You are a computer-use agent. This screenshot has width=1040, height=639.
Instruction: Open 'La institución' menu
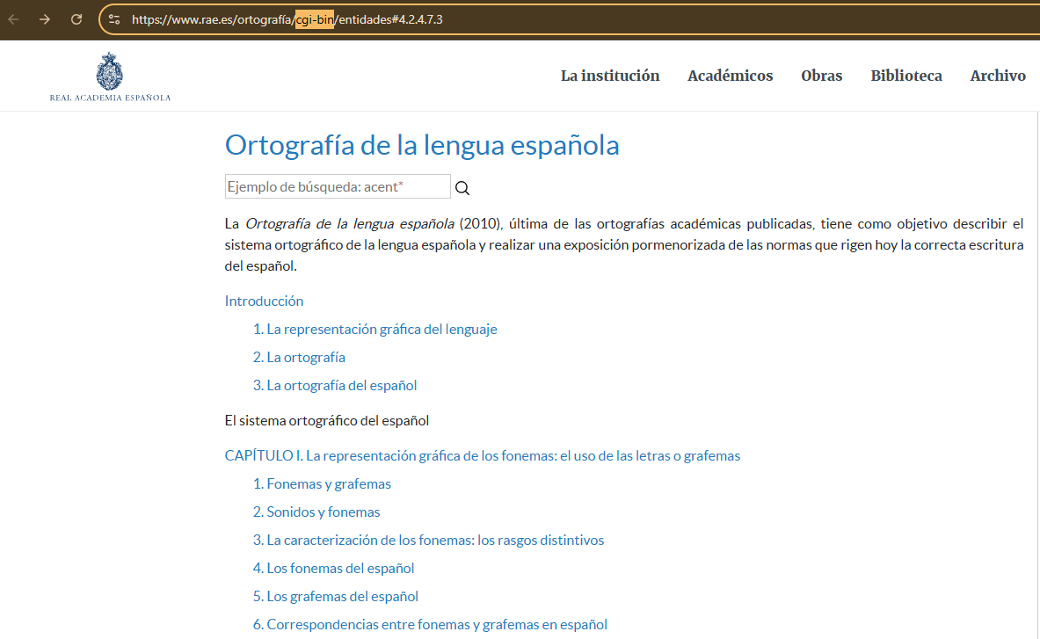coord(610,76)
